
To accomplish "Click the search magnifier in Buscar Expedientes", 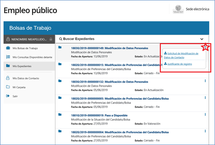I will (x=60, y=39).
